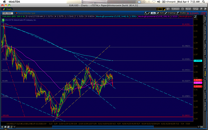Open Spotlight search icon
This screenshot has height=130, width=208.
pyautogui.click(x=203, y=2)
